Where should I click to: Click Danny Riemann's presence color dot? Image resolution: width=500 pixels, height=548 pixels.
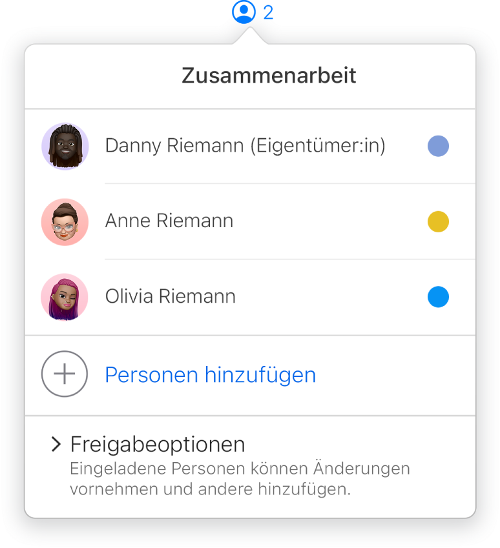(x=438, y=147)
